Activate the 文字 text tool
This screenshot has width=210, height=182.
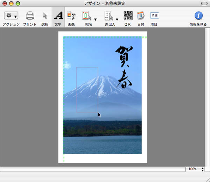coord(58,16)
